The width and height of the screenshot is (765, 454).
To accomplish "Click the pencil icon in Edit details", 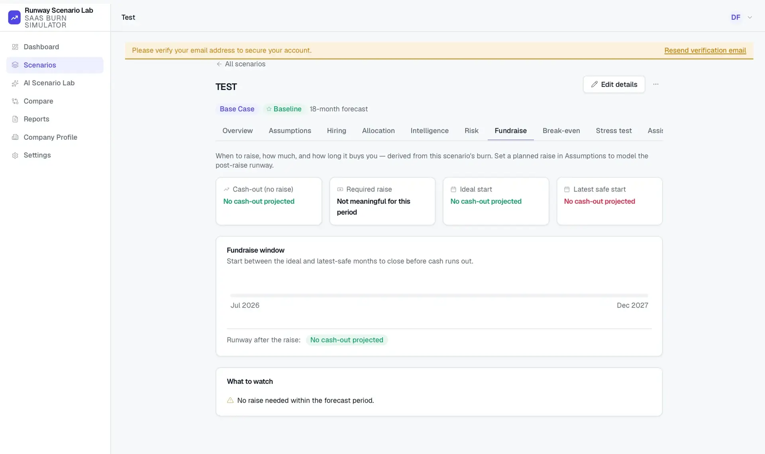I will (594, 84).
